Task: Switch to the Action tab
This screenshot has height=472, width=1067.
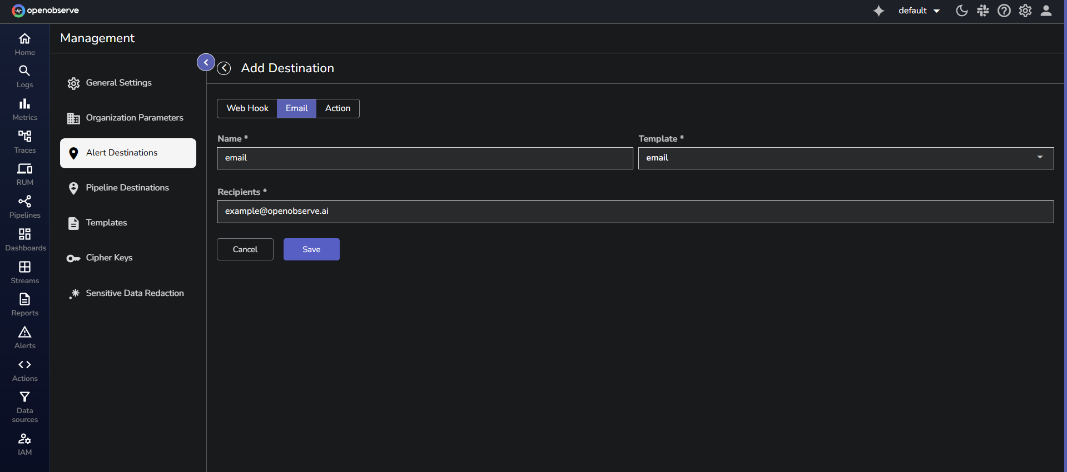Action: pos(338,108)
